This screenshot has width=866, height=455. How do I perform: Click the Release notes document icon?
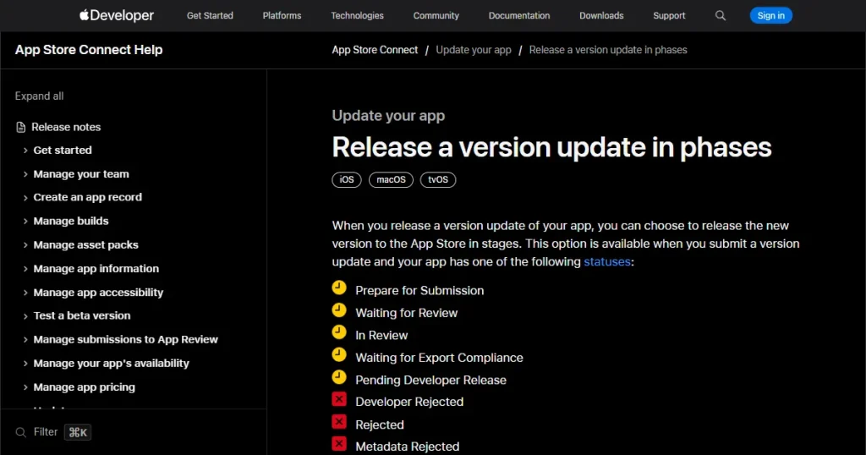click(x=21, y=127)
